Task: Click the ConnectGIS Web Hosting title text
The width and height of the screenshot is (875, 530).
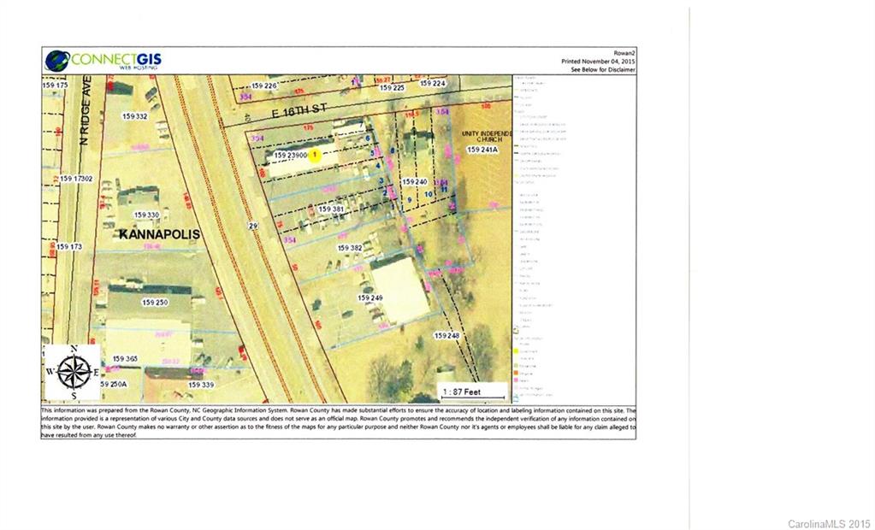Action: coord(115,61)
